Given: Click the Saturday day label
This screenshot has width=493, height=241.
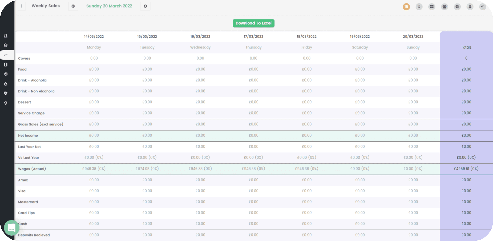Looking at the screenshot, I should pos(360,47).
